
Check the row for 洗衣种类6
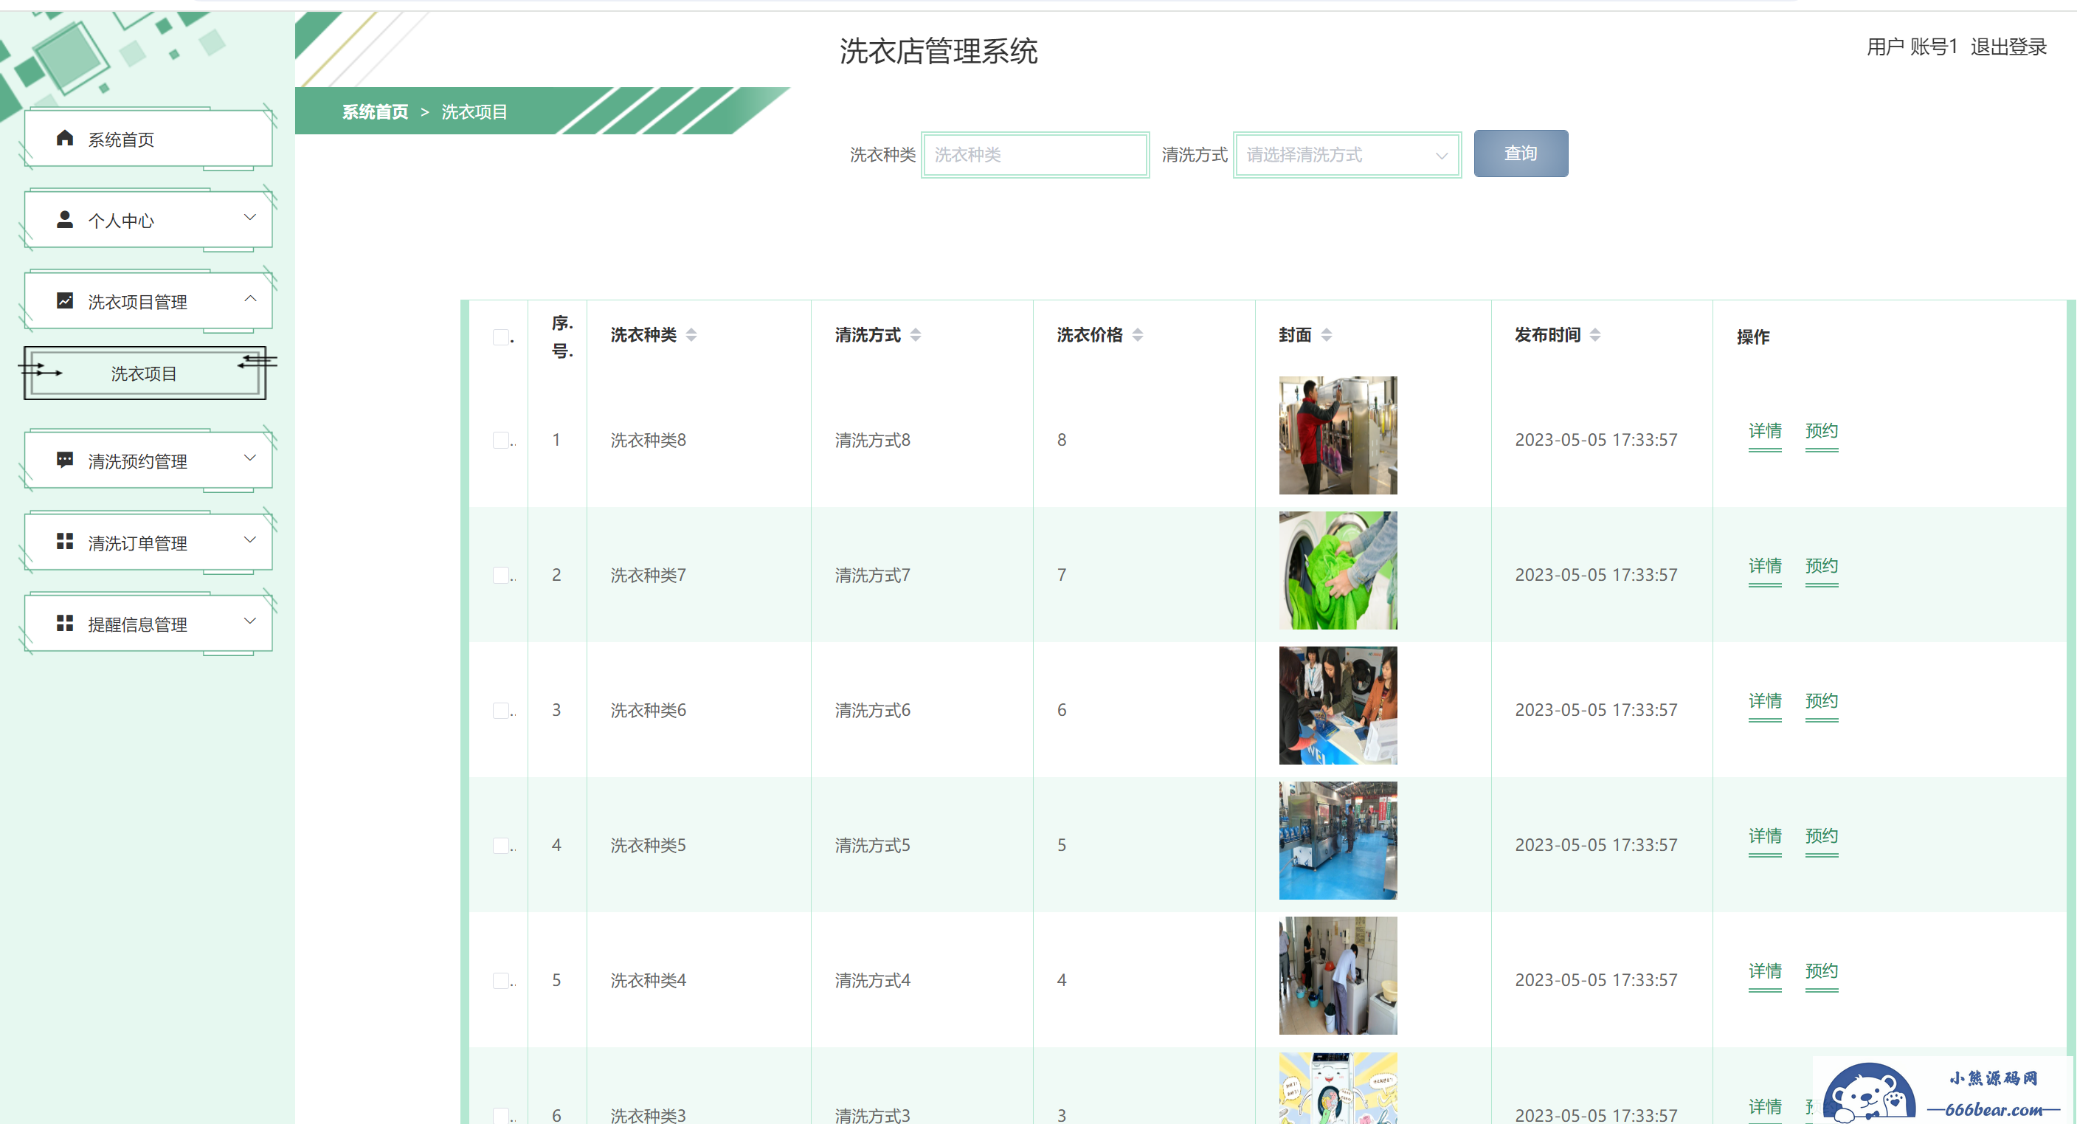coord(501,711)
